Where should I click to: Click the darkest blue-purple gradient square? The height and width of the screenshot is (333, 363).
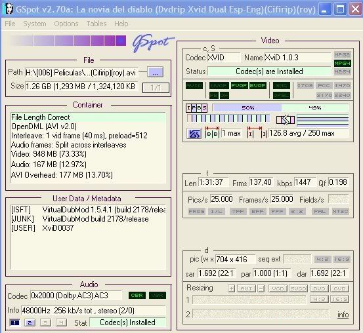[121, 41]
